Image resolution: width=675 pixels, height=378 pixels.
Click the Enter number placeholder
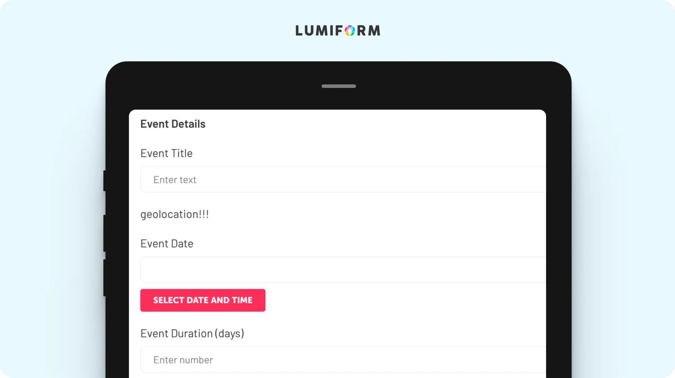click(x=183, y=360)
